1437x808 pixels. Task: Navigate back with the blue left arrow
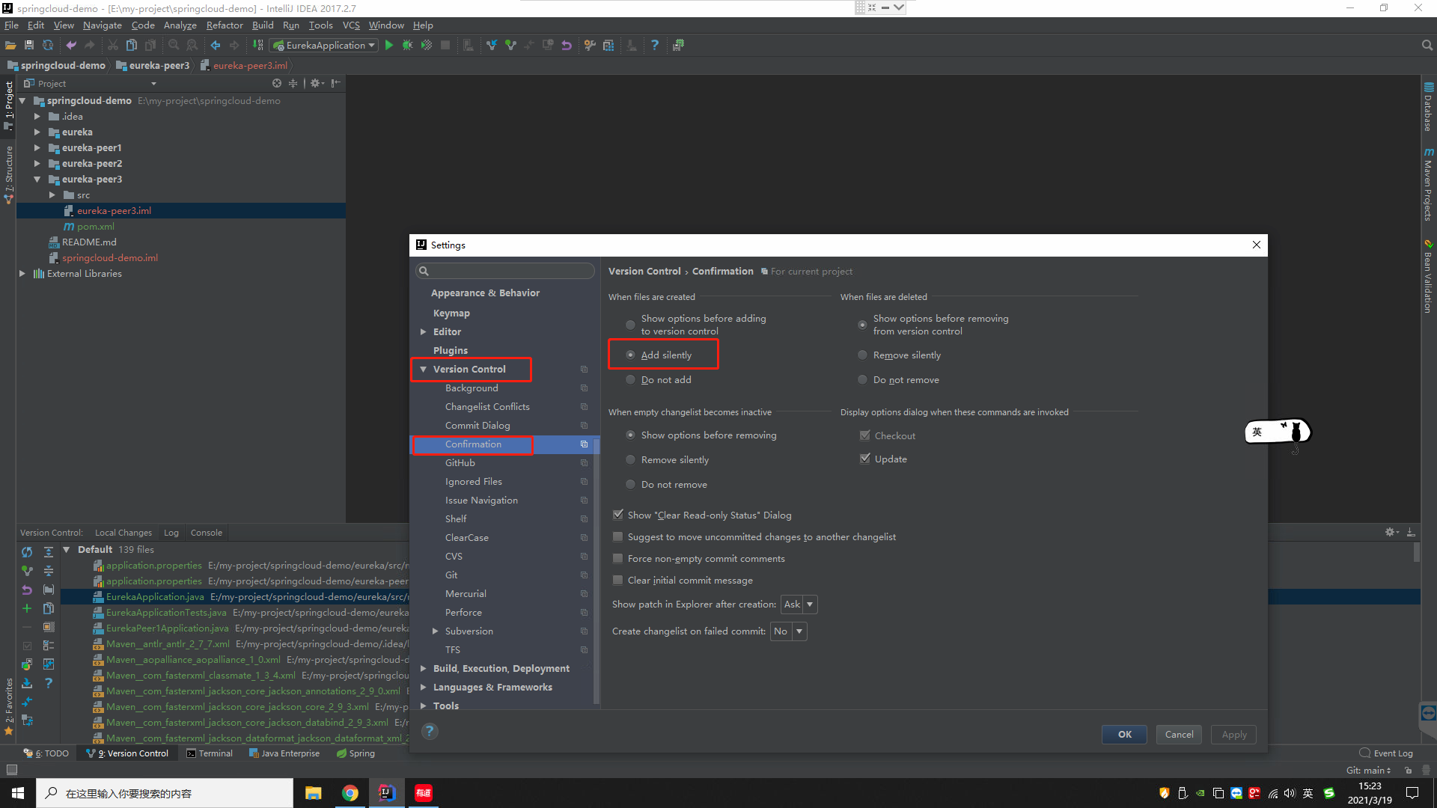tap(216, 46)
